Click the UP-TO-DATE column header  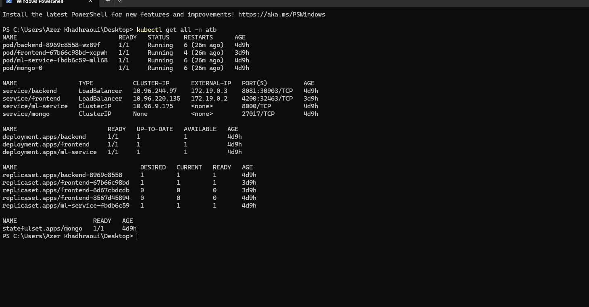pos(155,129)
